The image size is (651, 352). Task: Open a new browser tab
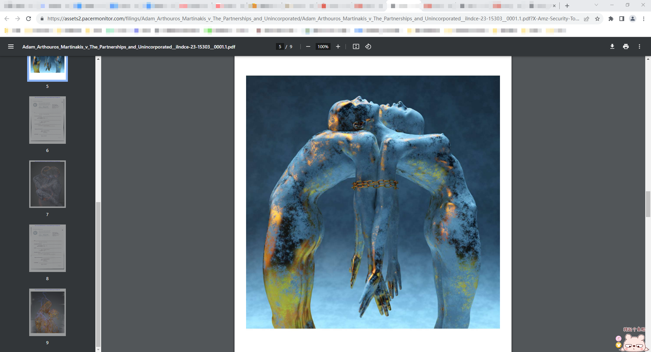pos(567,6)
